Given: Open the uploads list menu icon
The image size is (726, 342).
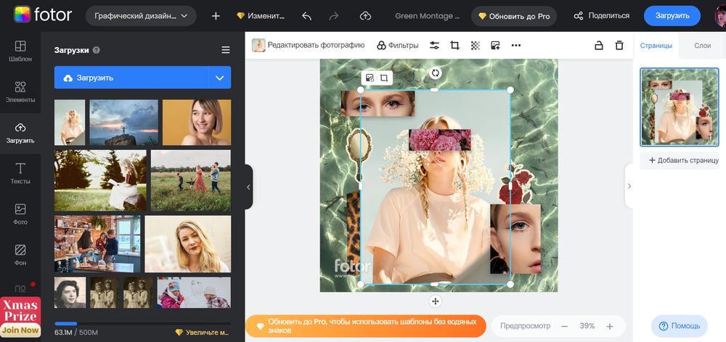Looking at the screenshot, I should tap(225, 50).
